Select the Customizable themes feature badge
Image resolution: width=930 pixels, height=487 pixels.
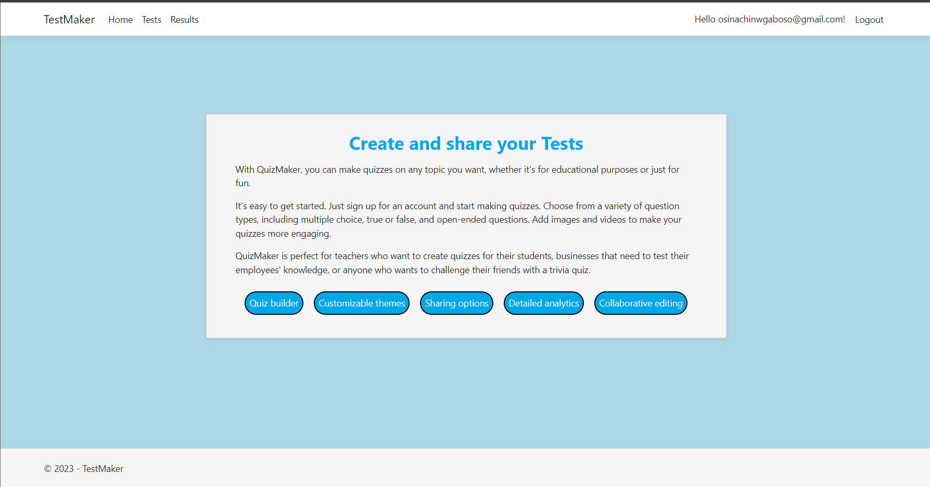tap(361, 303)
